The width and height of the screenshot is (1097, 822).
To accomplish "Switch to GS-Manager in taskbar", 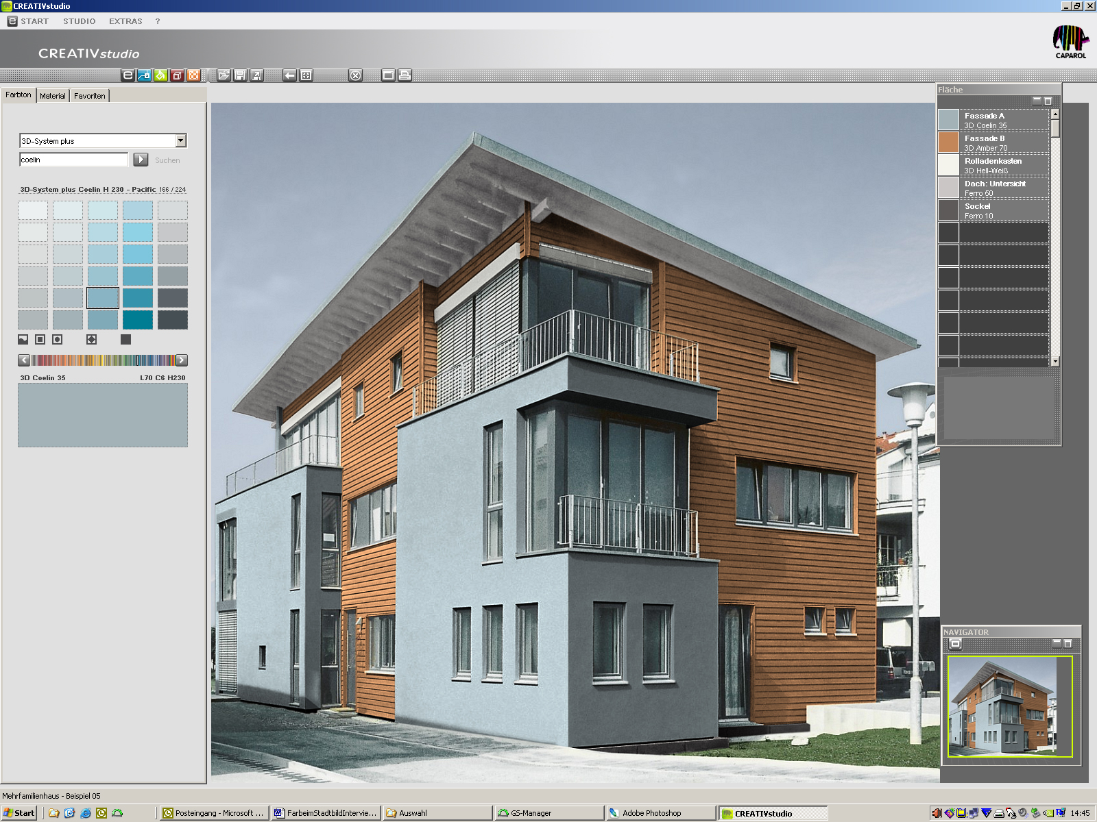I will coord(550,813).
